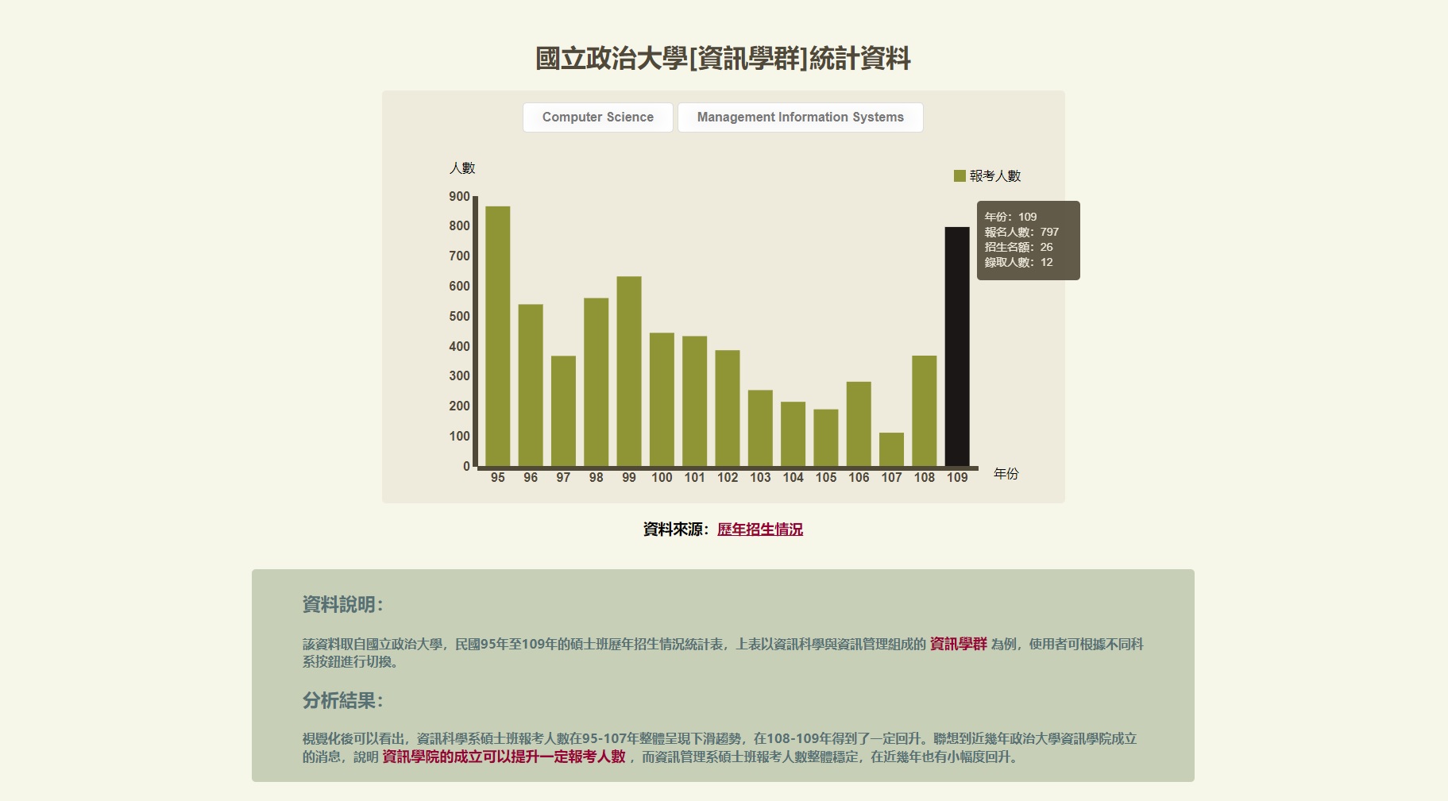
Task: Click the 年份 x-axis title
Action: pyautogui.click(x=1006, y=474)
